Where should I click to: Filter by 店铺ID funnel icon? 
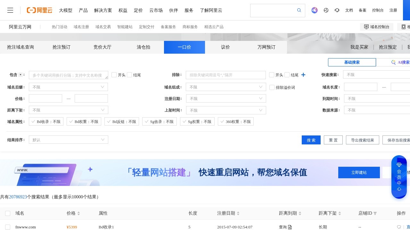click(375, 213)
